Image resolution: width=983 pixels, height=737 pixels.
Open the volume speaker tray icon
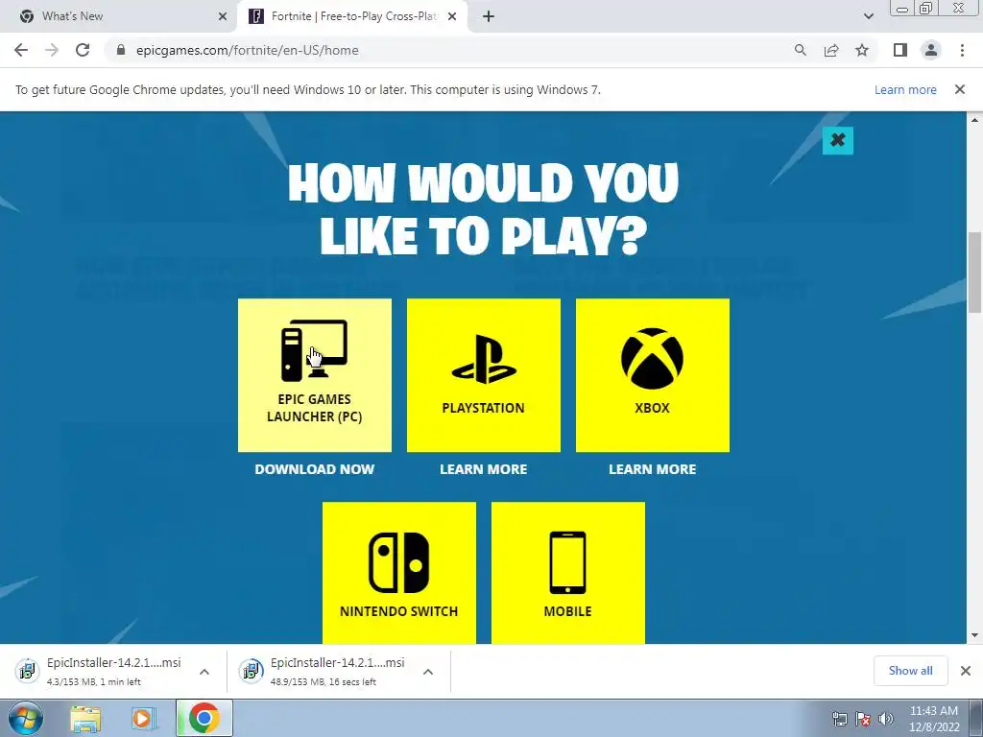click(886, 719)
